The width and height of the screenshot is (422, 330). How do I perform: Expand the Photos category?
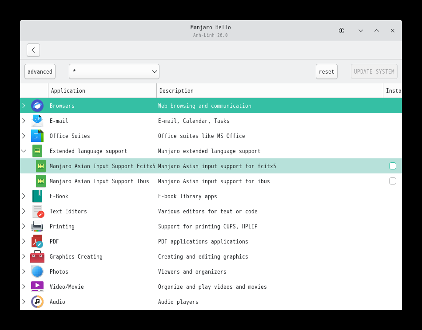pos(24,271)
